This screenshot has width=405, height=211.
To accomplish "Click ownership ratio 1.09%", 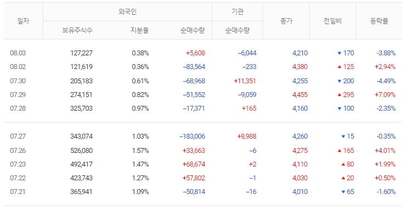I will (x=140, y=191).
